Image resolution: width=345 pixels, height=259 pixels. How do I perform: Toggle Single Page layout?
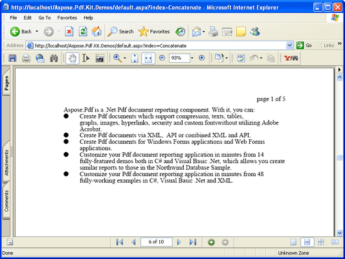[293, 242]
